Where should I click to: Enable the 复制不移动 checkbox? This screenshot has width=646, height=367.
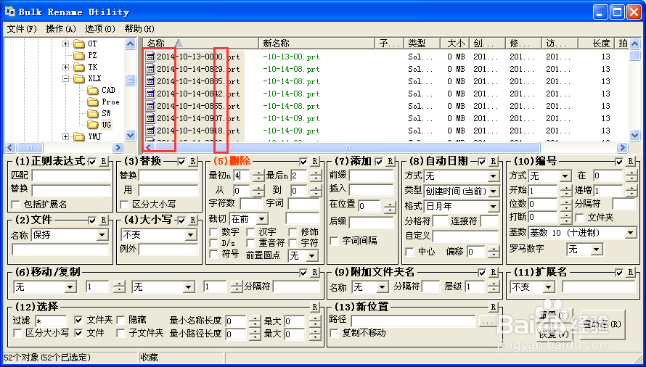tap(335, 333)
